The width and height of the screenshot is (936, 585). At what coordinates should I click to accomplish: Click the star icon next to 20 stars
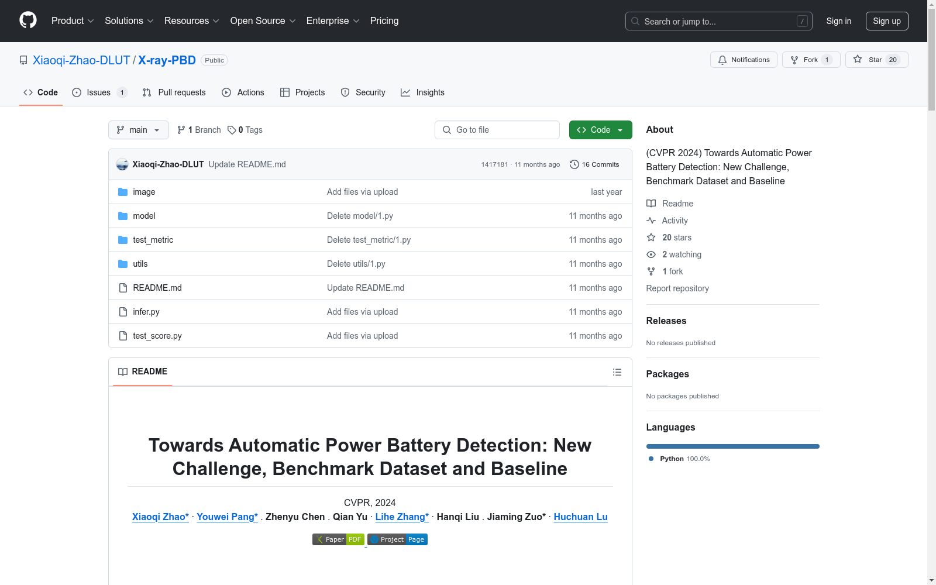coord(651,238)
